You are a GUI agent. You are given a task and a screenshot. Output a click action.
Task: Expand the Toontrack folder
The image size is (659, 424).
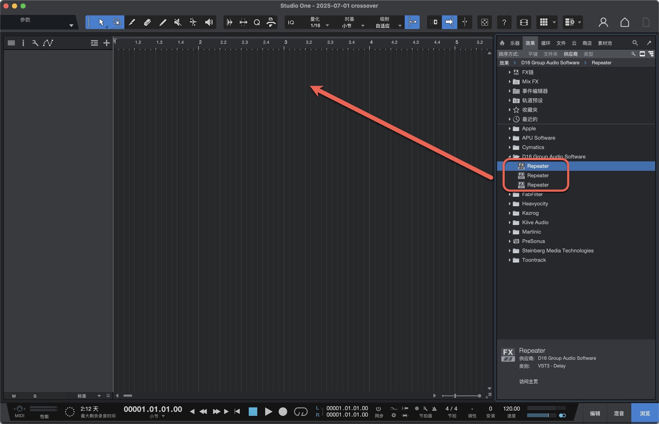510,260
